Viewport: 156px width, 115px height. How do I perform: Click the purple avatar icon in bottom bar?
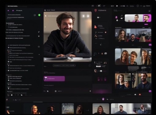tap(103, 99)
